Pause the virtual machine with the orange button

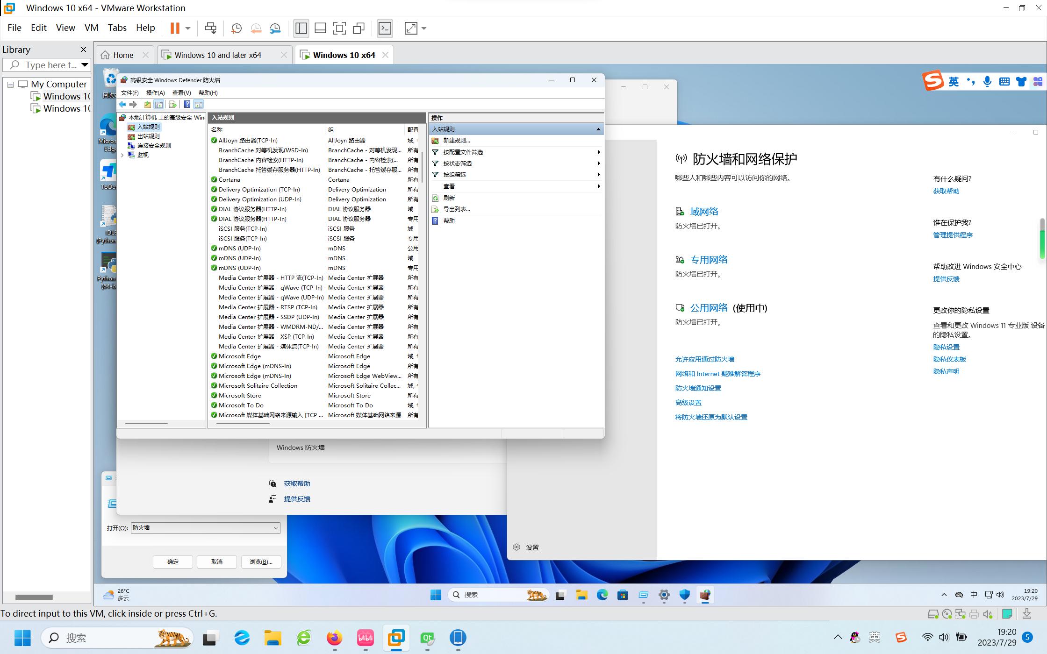(175, 28)
